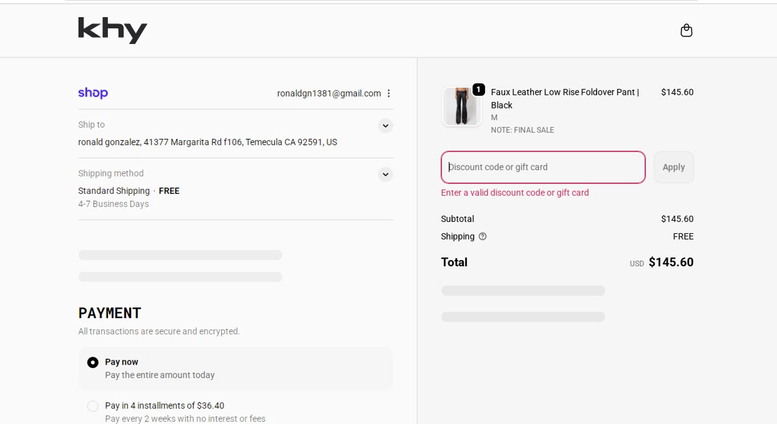Click the PAYMENT heading
The image size is (777, 424).
(x=110, y=313)
